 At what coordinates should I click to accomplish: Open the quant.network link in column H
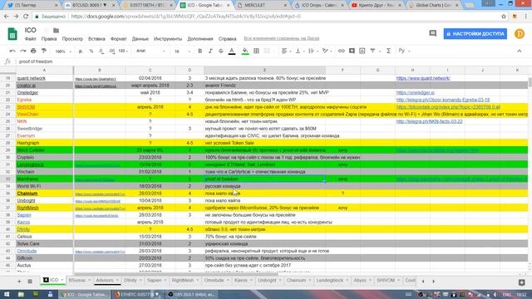tap(423, 78)
